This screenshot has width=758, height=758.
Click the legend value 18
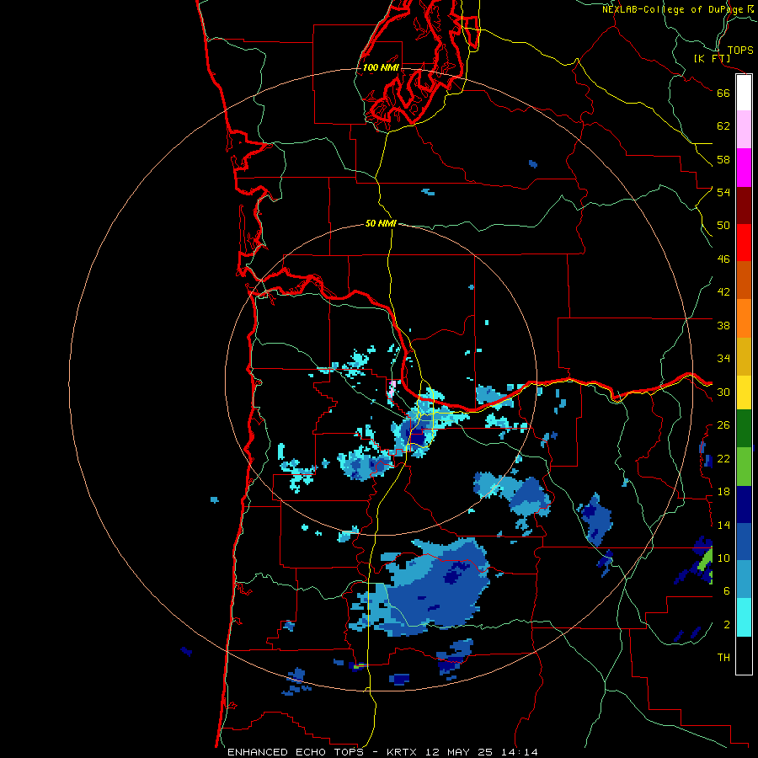pyautogui.click(x=723, y=492)
